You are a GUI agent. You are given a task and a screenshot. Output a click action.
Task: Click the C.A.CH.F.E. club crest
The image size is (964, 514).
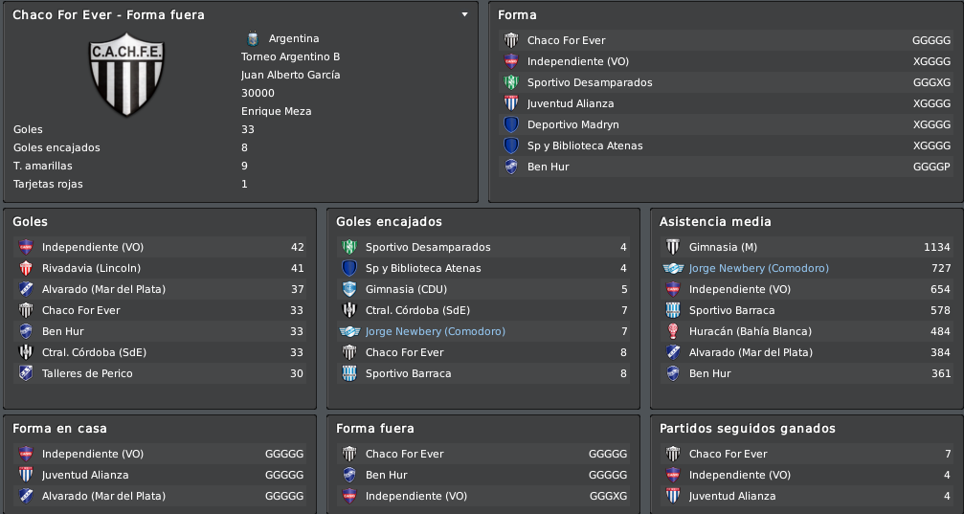click(x=126, y=75)
